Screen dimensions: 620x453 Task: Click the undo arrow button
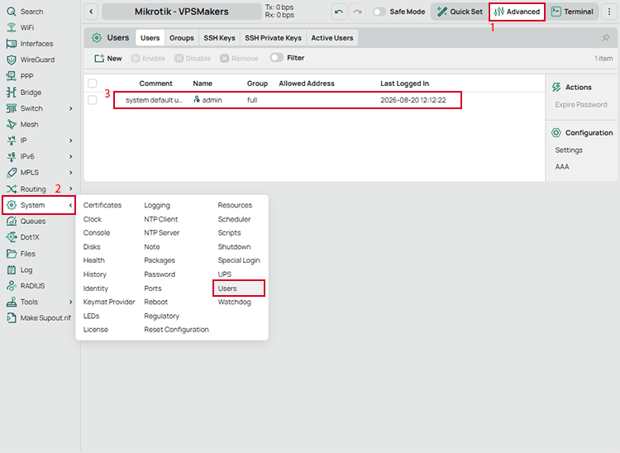(x=339, y=12)
